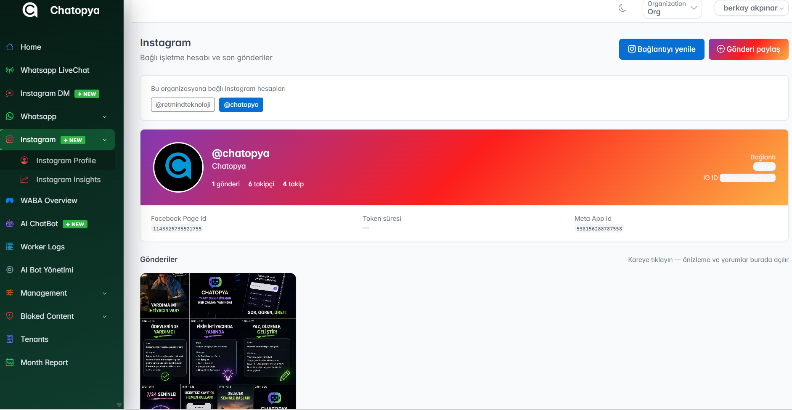Select the @chatopya account button
This screenshot has width=792, height=410.
click(241, 105)
